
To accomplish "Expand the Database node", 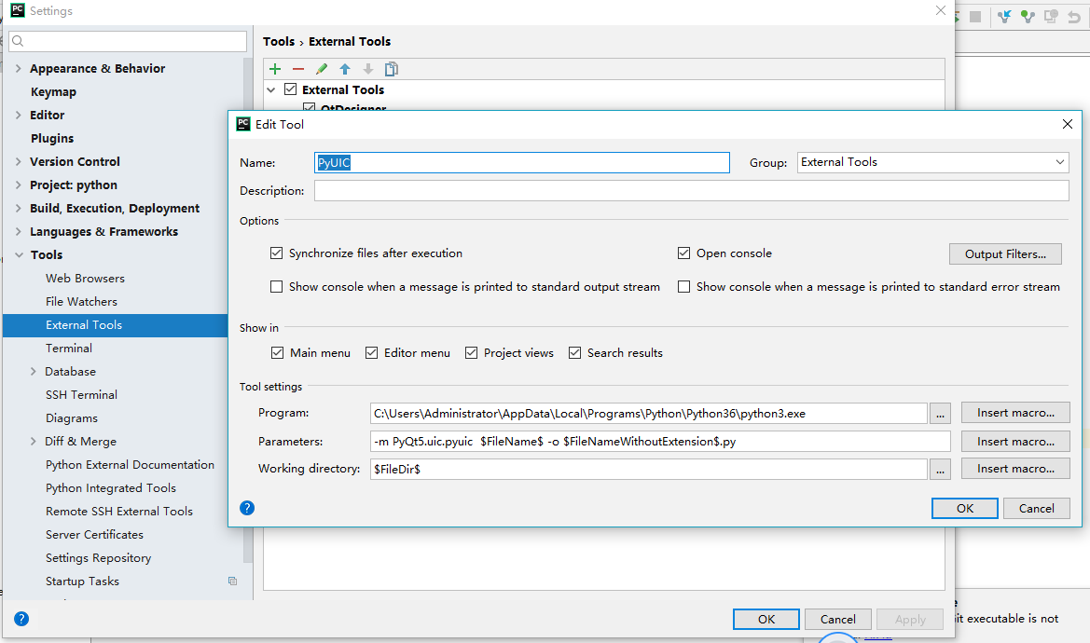I will click(34, 372).
